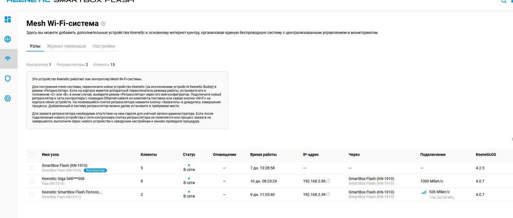Click connection speed 1000 Мбит/с
513x218 pixels.
point(432,181)
